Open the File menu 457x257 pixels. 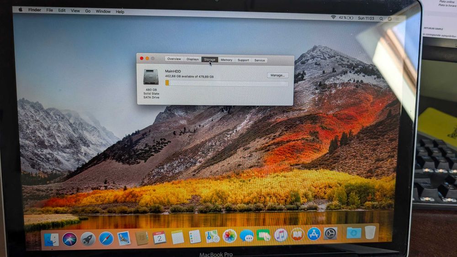[49, 10]
